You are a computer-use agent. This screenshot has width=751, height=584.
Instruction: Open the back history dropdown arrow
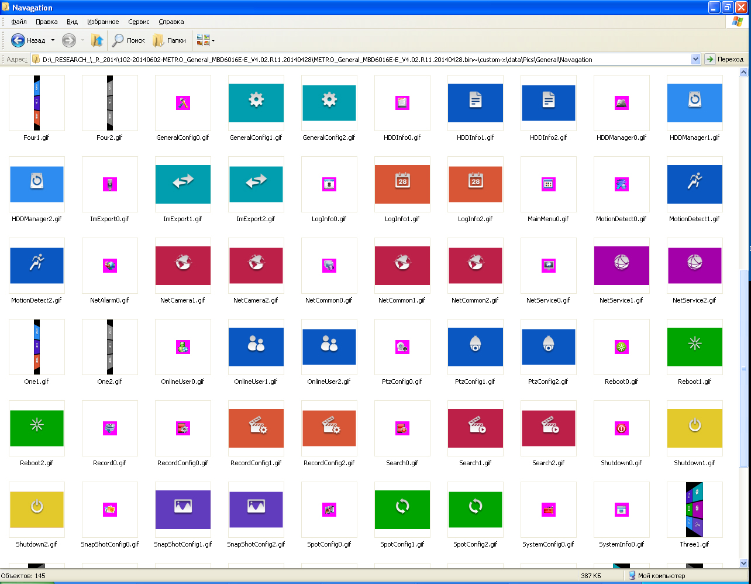[53, 40]
